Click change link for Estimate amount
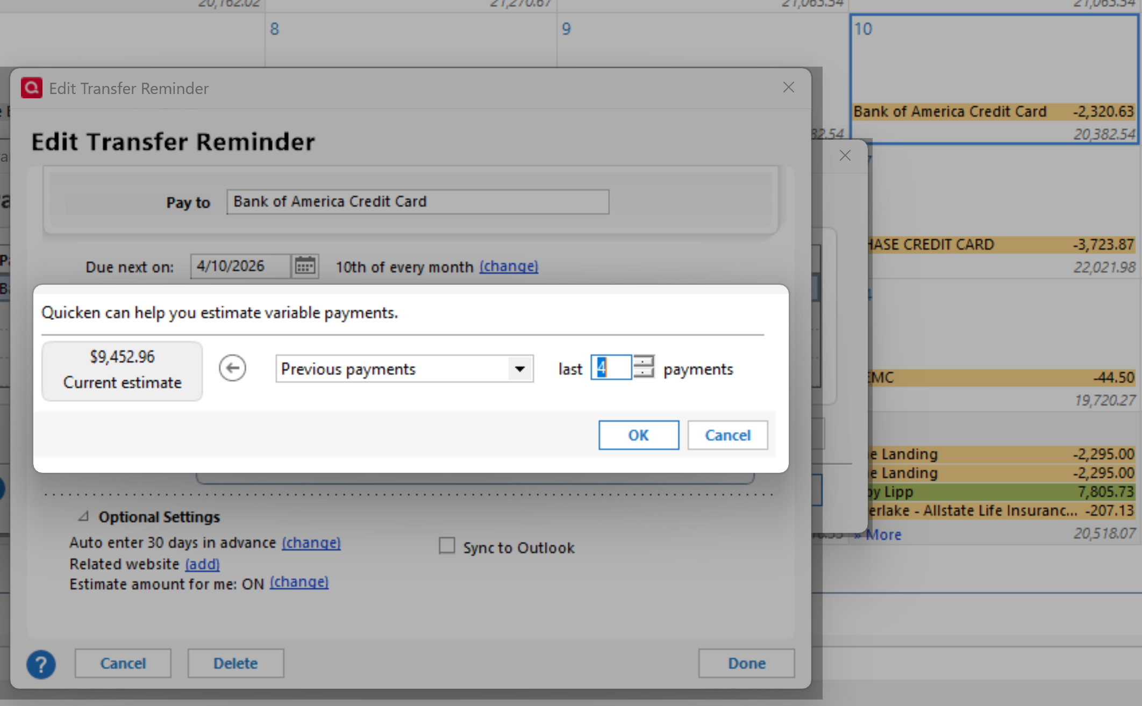Image resolution: width=1142 pixels, height=706 pixels. tap(299, 583)
